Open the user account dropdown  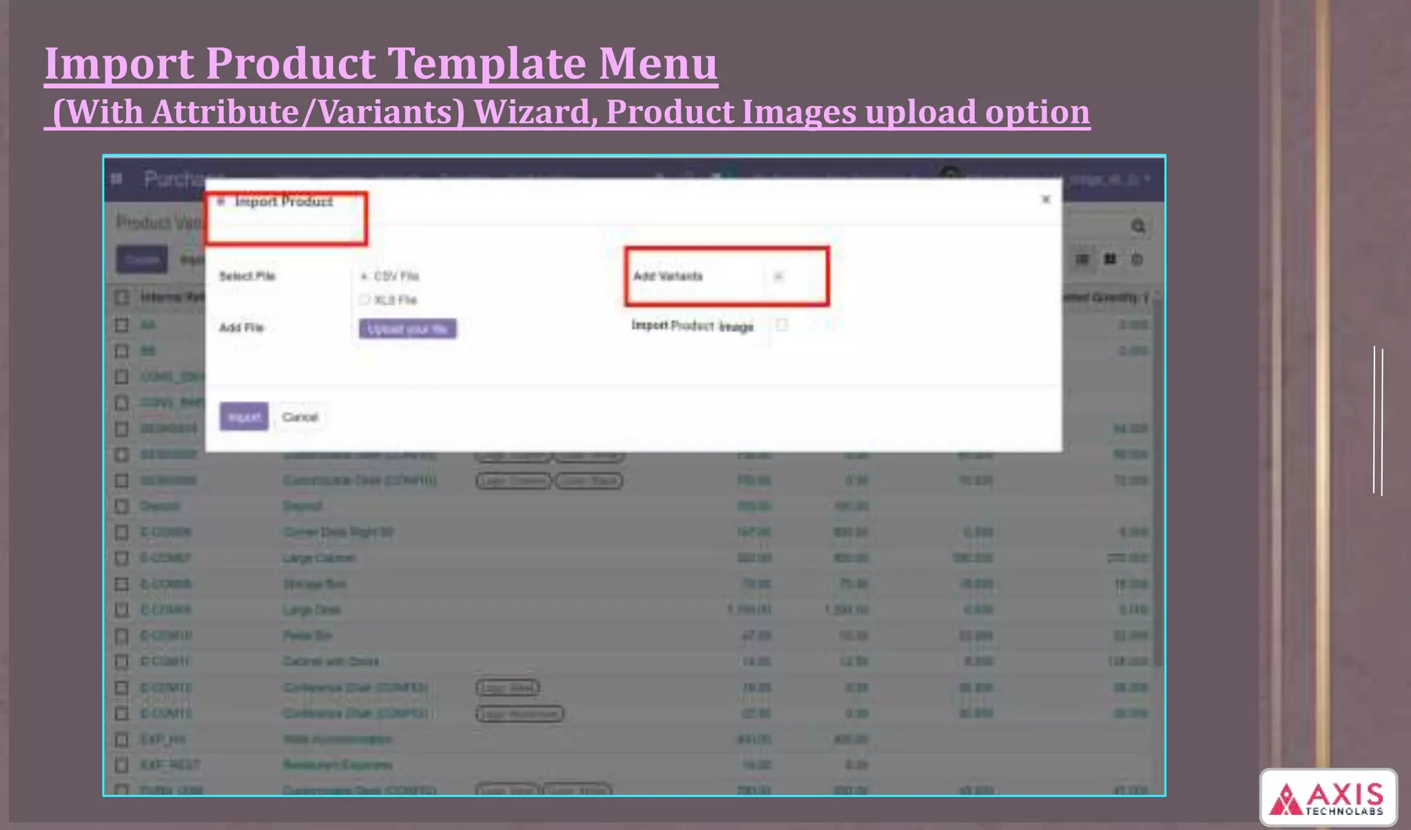1109,179
